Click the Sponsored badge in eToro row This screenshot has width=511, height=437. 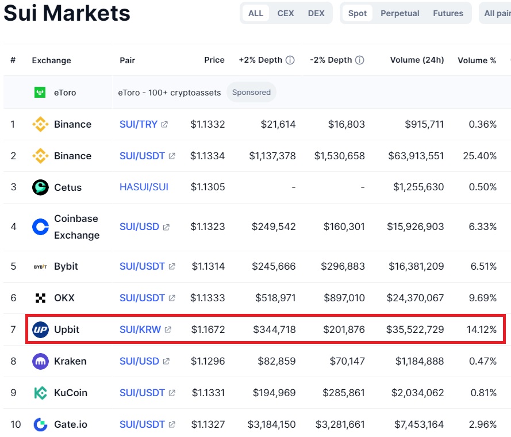tap(251, 93)
